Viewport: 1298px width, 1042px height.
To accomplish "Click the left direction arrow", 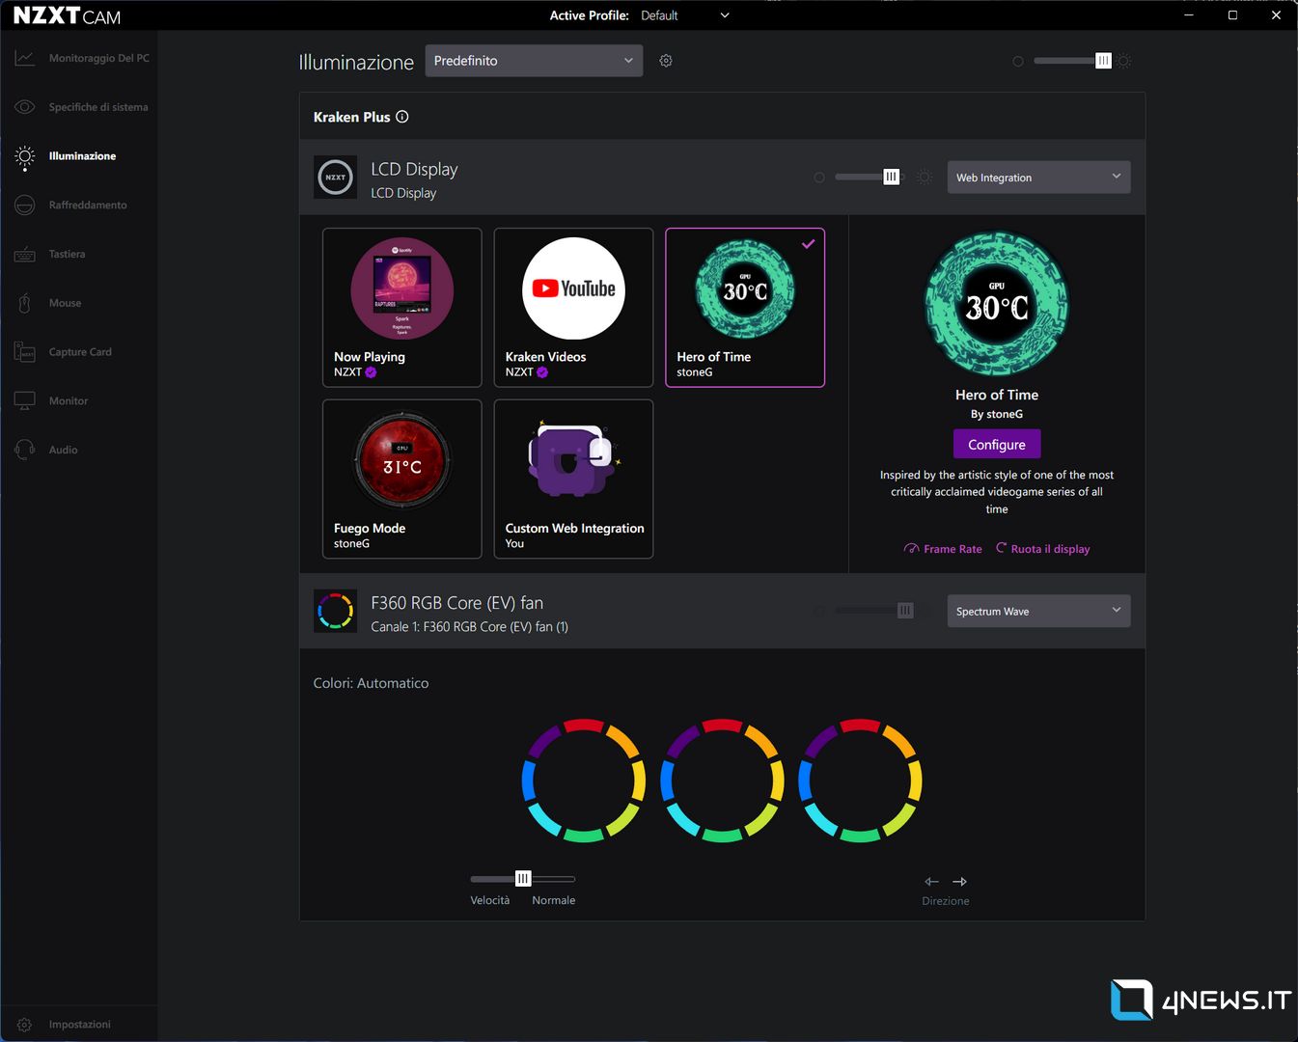I will point(931,882).
